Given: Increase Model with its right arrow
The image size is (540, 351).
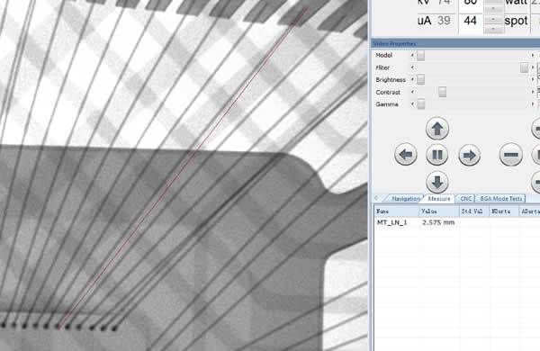Looking at the screenshot, I should [533, 55].
